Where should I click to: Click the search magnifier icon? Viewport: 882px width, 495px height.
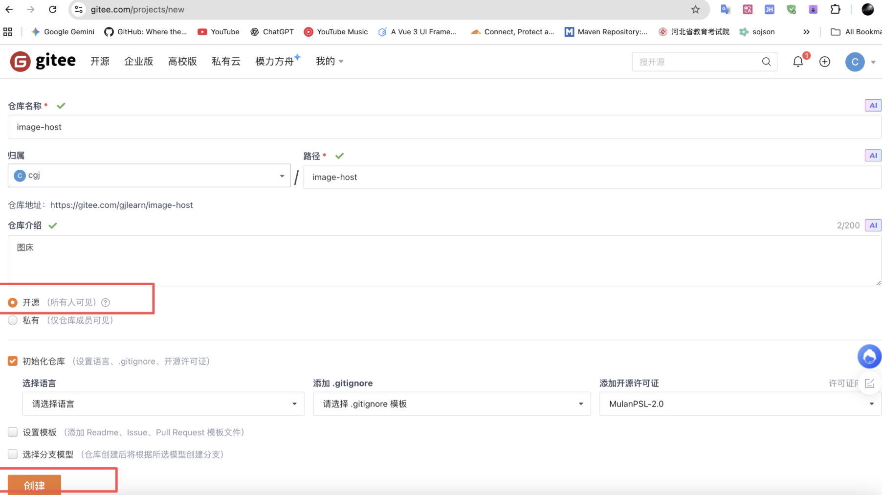click(x=766, y=62)
